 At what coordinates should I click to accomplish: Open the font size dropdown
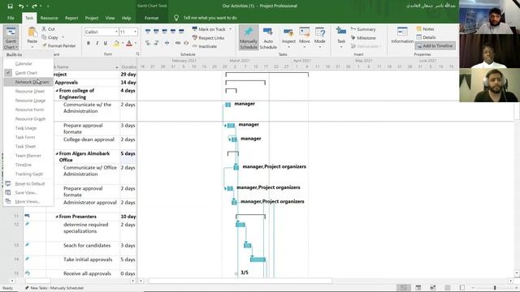tap(135, 32)
